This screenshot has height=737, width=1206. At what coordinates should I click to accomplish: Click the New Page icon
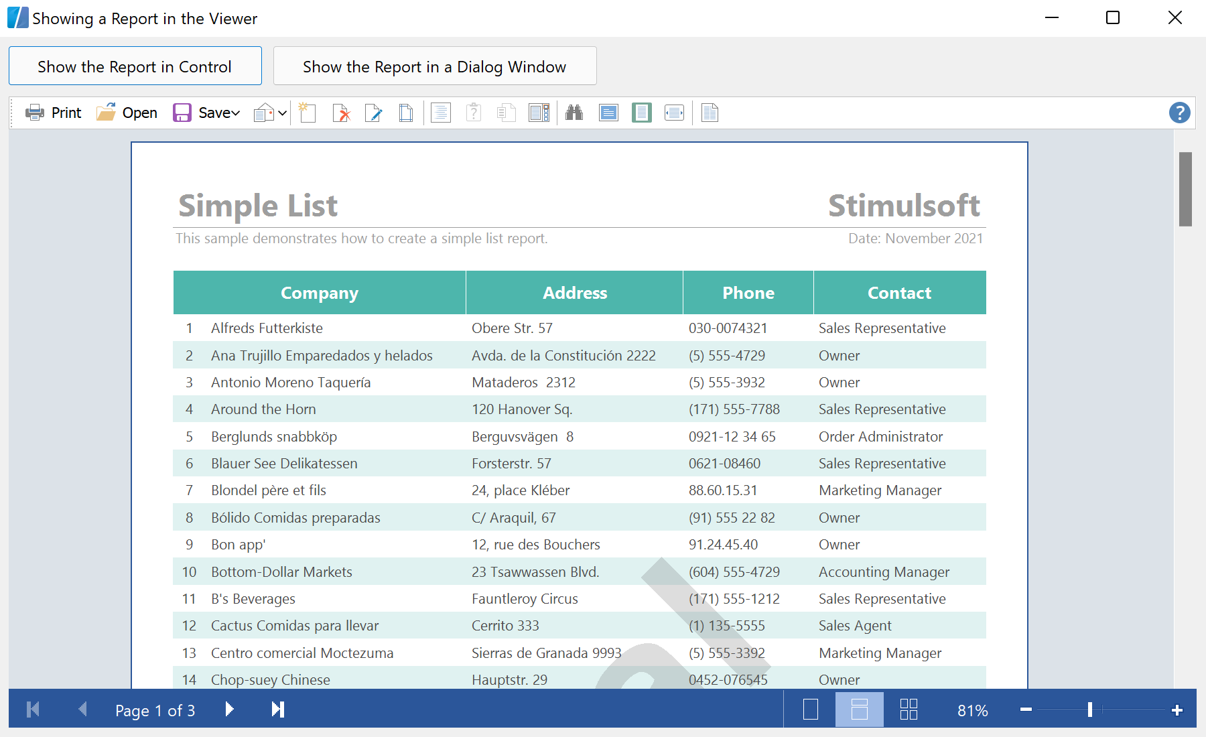point(308,113)
